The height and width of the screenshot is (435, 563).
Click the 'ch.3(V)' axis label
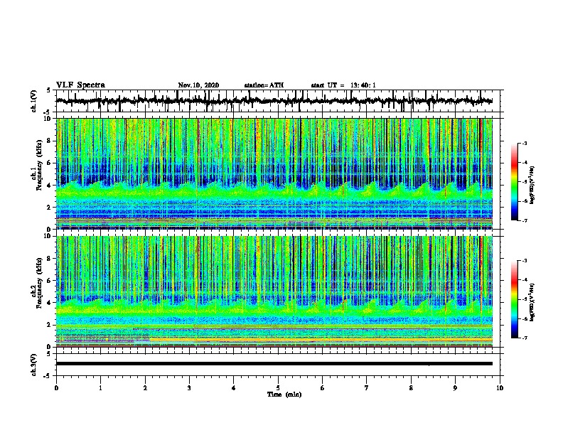click(x=34, y=365)
